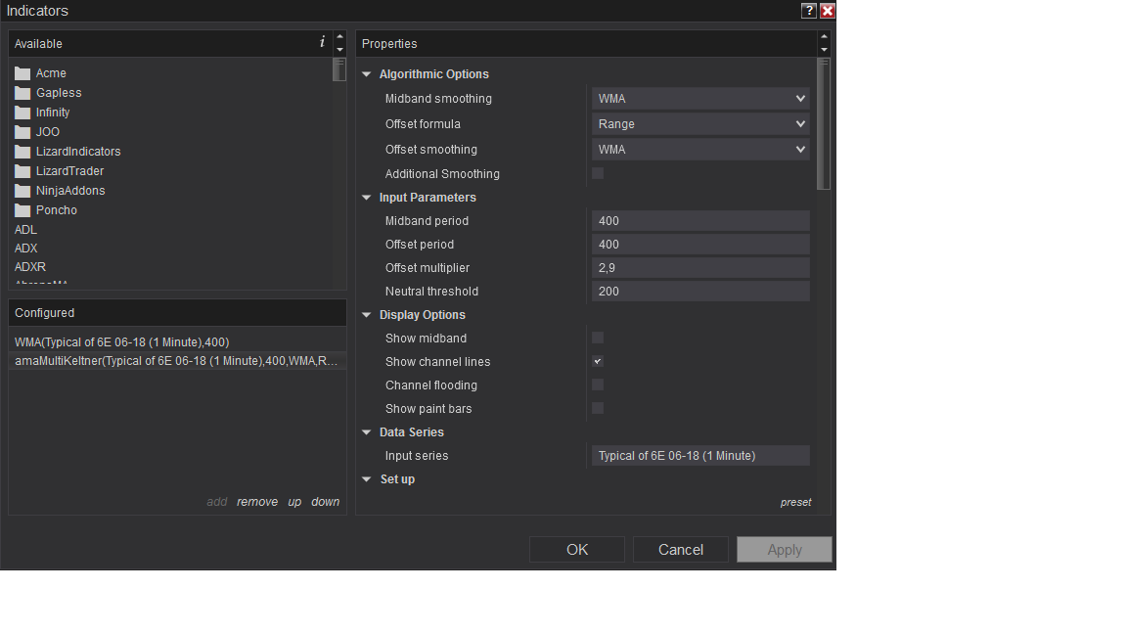
Task: Click Available panel header down arrow
Action: coord(340,50)
